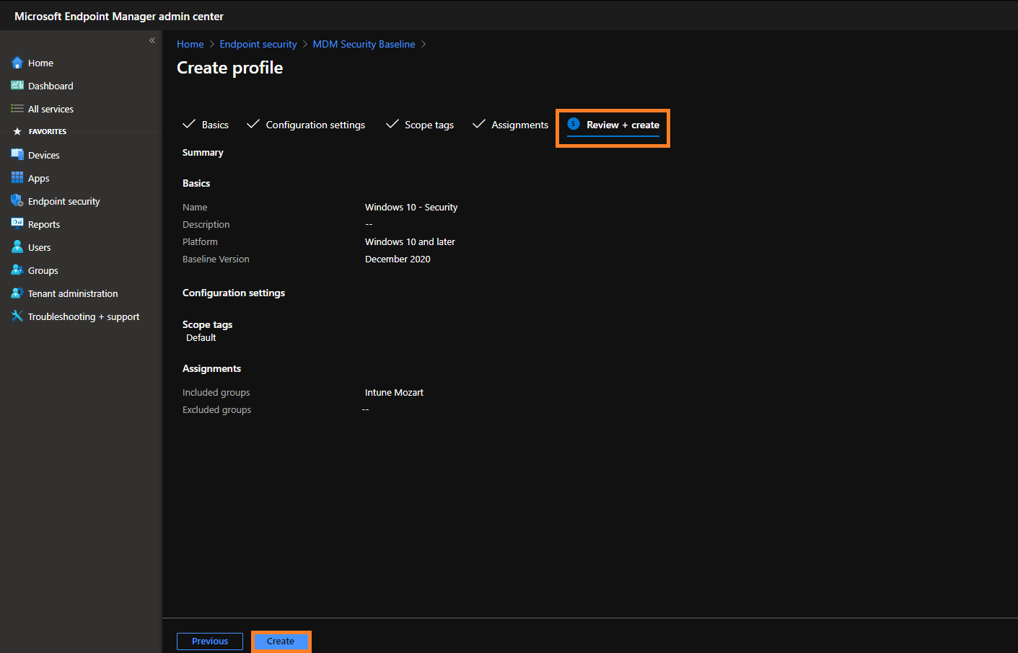Click the Previous button

coord(210,641)
